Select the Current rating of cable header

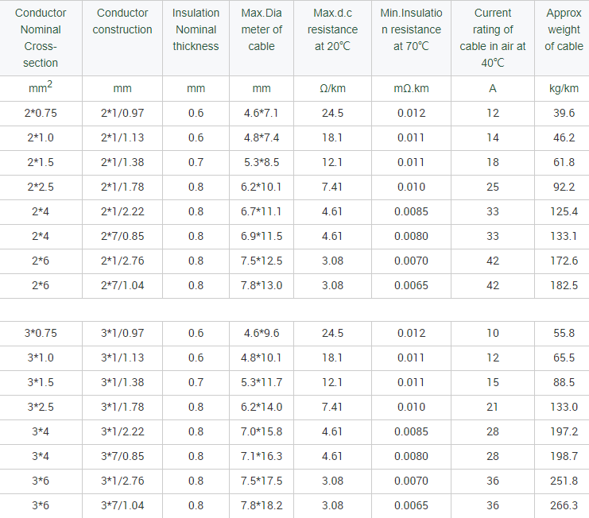click(492, 37)
